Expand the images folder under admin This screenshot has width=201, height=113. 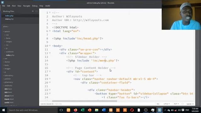(9, 42)
